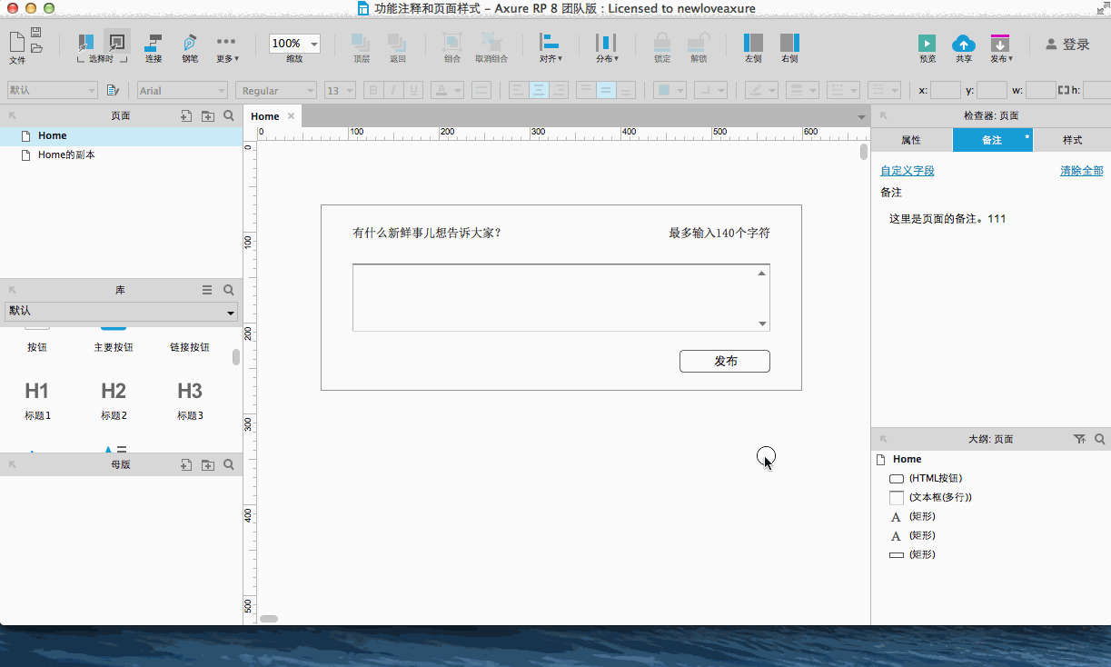Click the new file icon
Screen dimensions: 1111x667
(x=17, y=41)
